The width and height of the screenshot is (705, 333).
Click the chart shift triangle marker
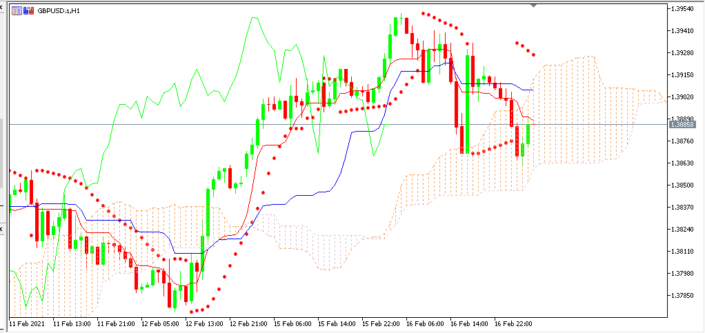534,6
